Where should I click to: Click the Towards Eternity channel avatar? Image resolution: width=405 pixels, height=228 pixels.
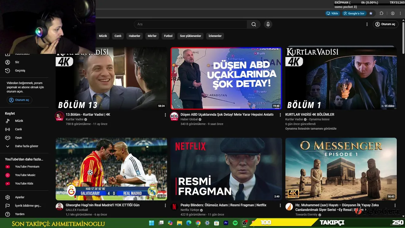tap(289, 207)
